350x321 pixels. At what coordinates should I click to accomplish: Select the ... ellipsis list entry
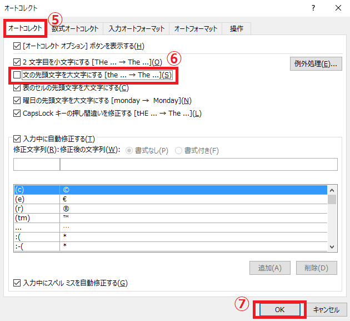click(171, 228)
